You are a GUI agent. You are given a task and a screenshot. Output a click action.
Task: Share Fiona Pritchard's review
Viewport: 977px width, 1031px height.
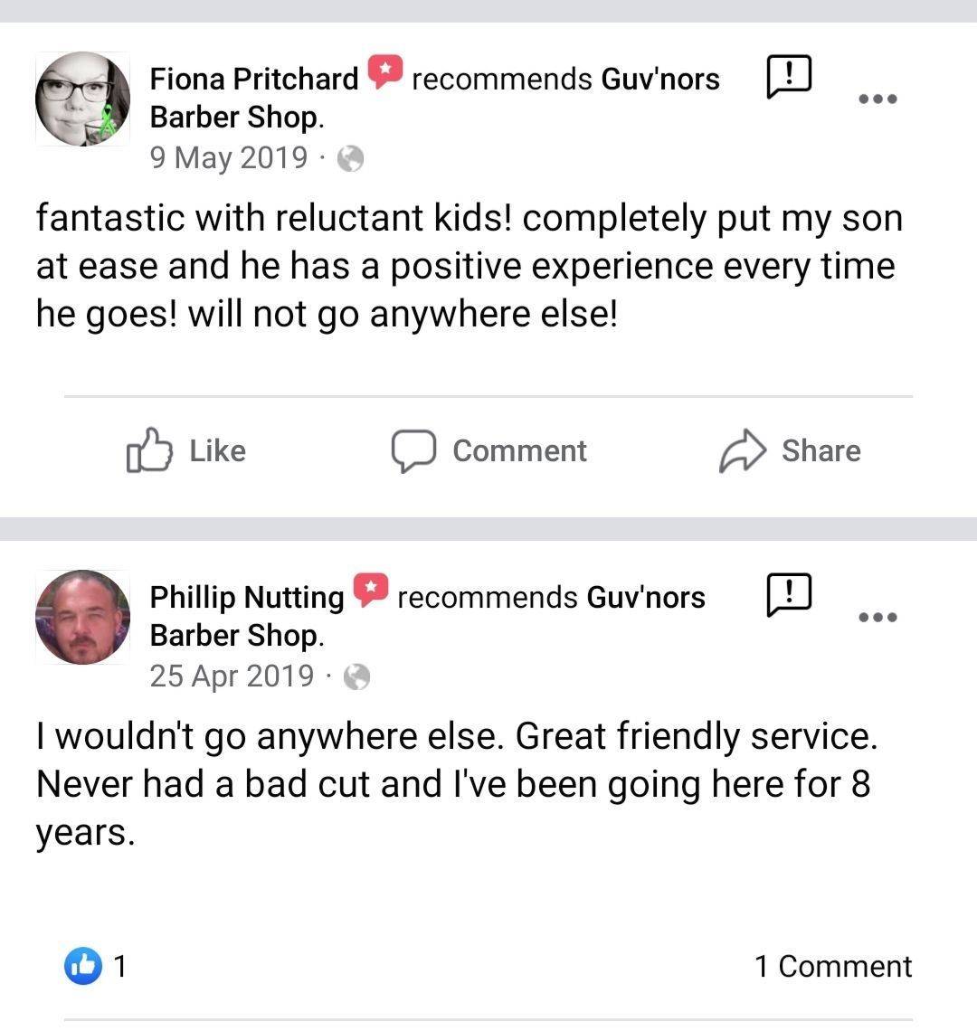(x=790, y=450)
